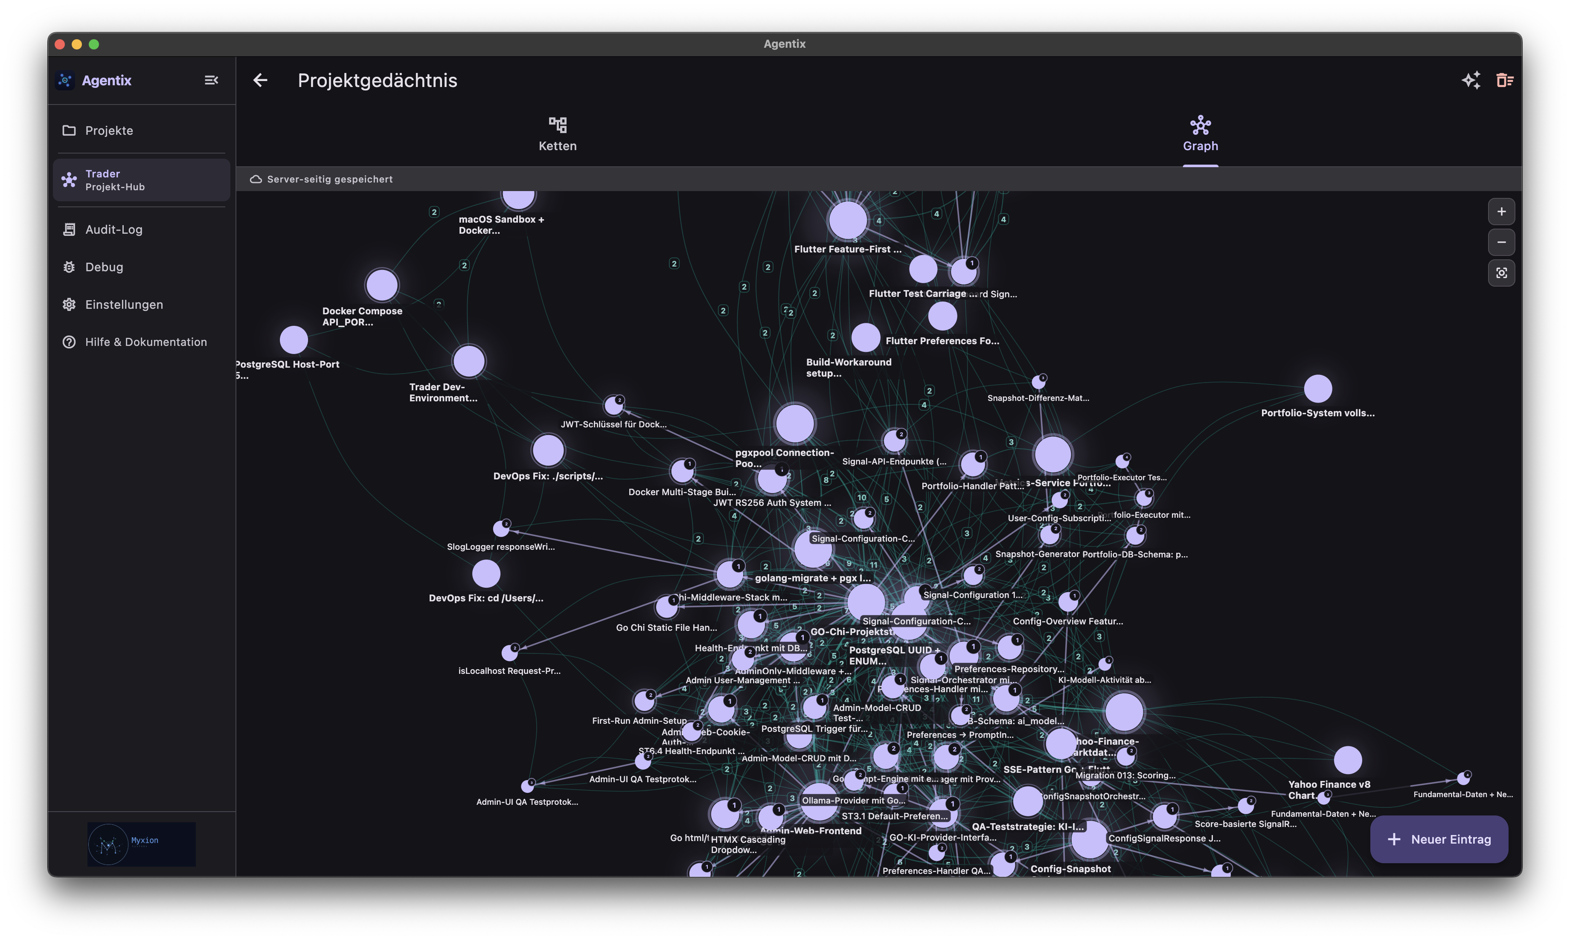Click the Audit-Log icon
1570x940 pixels.
[69, 229]
